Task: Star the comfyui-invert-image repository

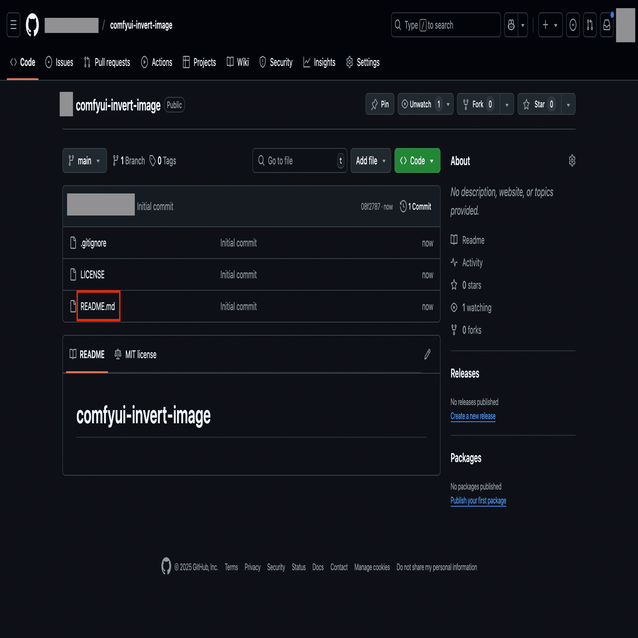Action: 539,104
